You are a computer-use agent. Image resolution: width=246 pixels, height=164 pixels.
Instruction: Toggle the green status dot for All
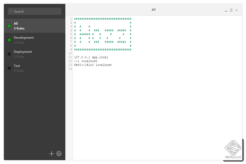9,26
